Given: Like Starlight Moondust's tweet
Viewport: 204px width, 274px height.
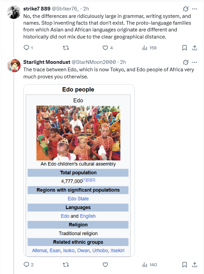Looking at the screenshot, I should click(105, 265).
